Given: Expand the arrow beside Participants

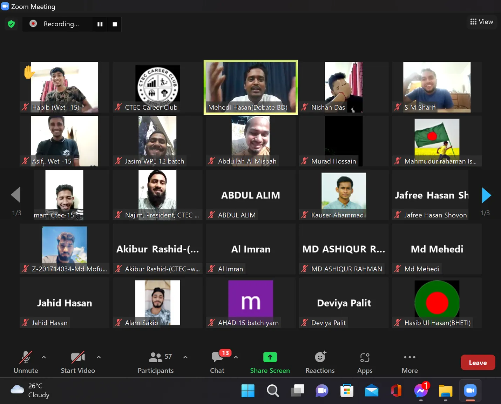Looking at the screenshot, I should click(185, 357).
